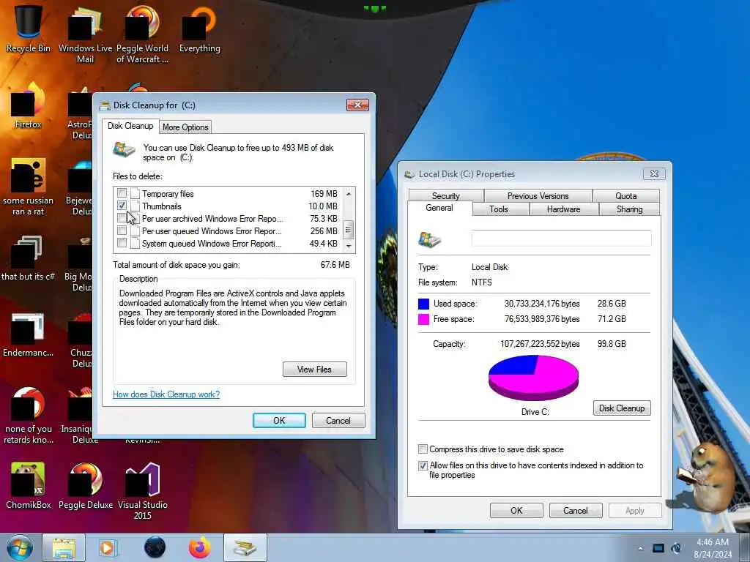The image size is (750, 562).
Task: Click the 'NTFS' file system value
Action: (482, 282)
